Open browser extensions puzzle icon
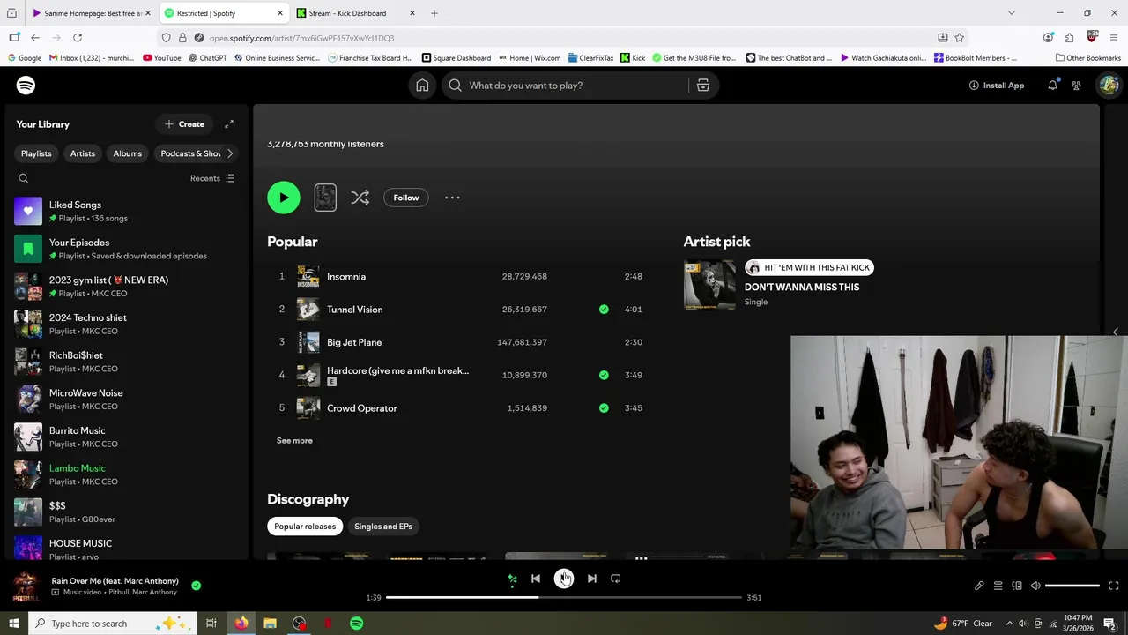 pyautogui.click(x=1069, y=38)
